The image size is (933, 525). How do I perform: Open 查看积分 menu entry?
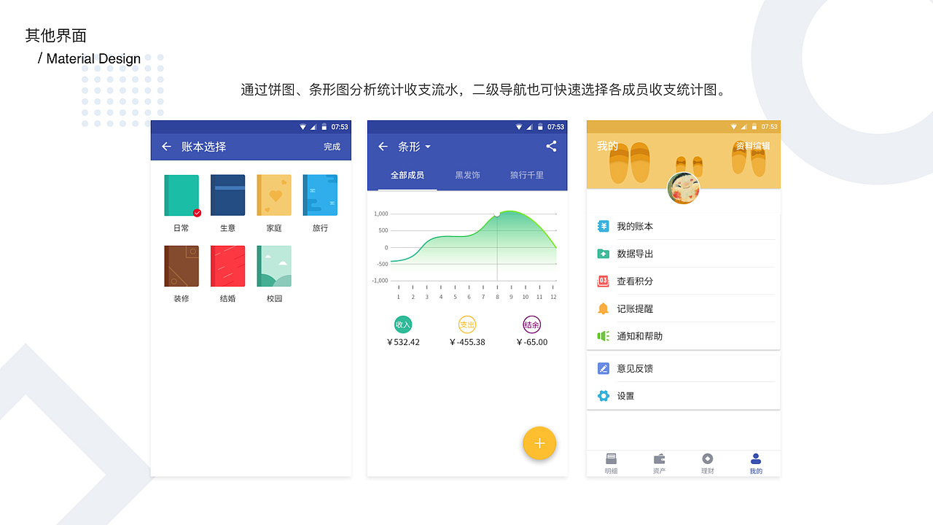pos(684,281)
